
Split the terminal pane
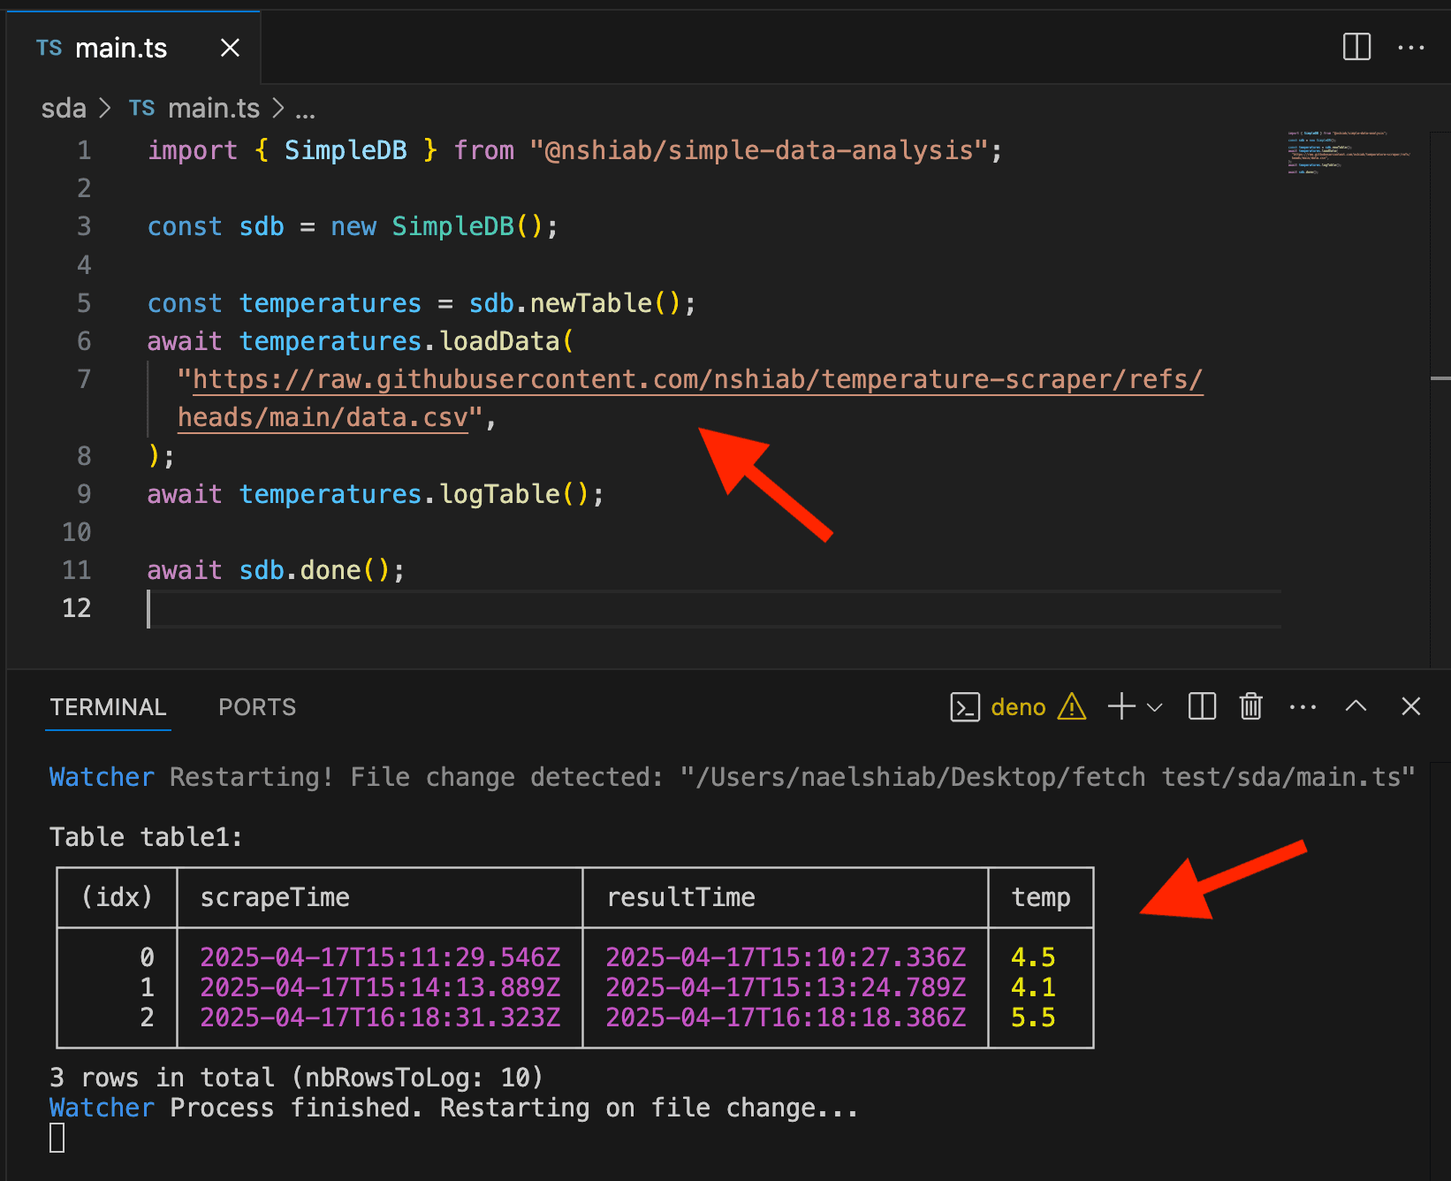tap(1201, 706)
